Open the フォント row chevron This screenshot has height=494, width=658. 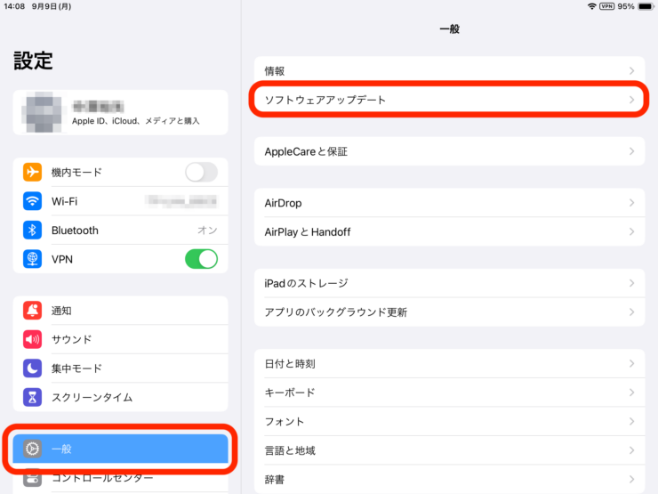pos(631,421)
